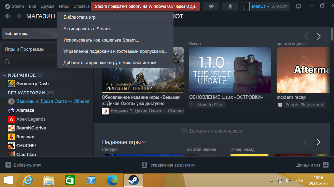Select Добавить стороннюю игру в мою библиотеку…
The height and width of the screenshot is (187, 334).
[115, 62]
